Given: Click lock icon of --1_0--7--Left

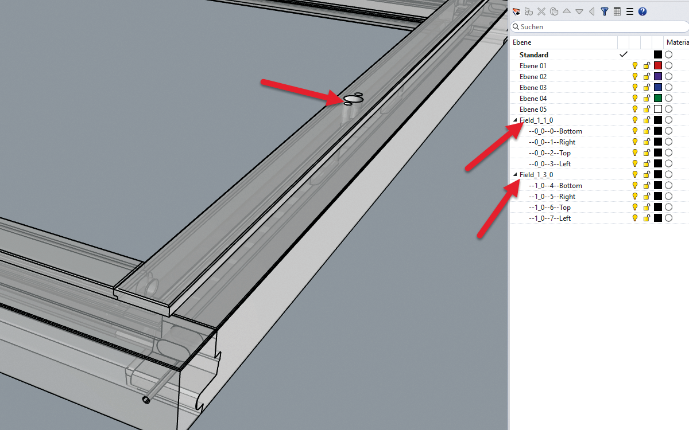Looking at the screenshot, I should pyautogui.click(x=647, y=218).
